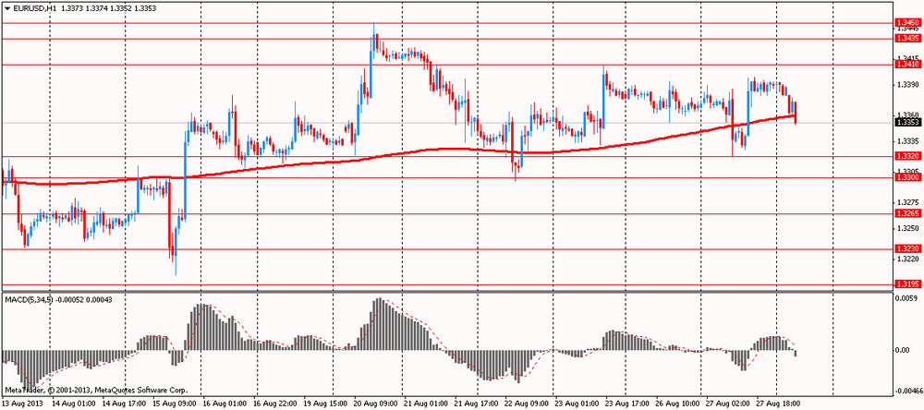Screen dimensions: 924x410
Task: Select the 1.3320 support level label
Action: point(907,157)
